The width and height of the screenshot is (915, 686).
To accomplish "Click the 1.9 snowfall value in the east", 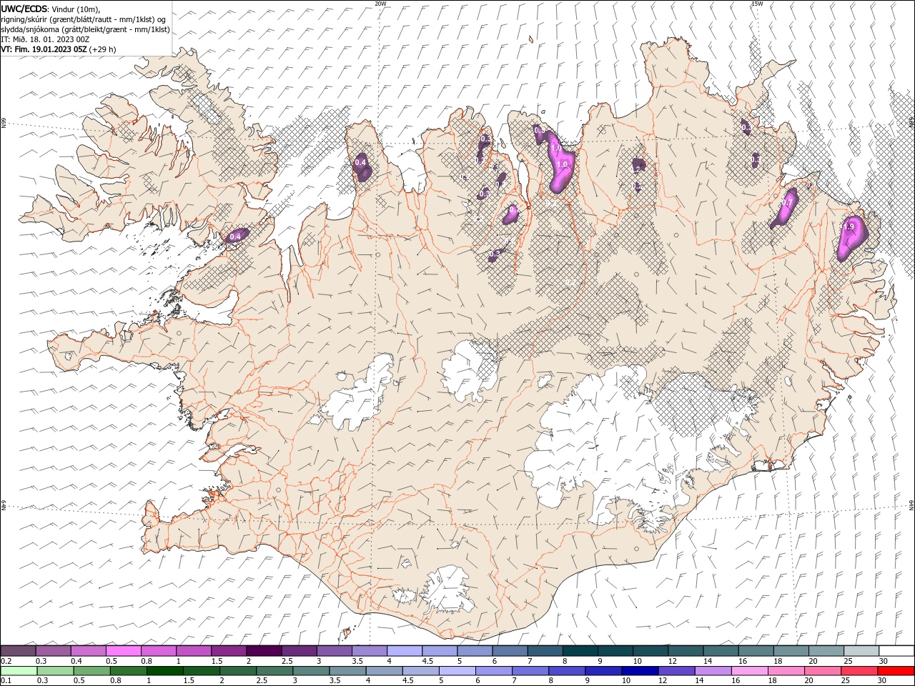I will (x=849, y=227).
